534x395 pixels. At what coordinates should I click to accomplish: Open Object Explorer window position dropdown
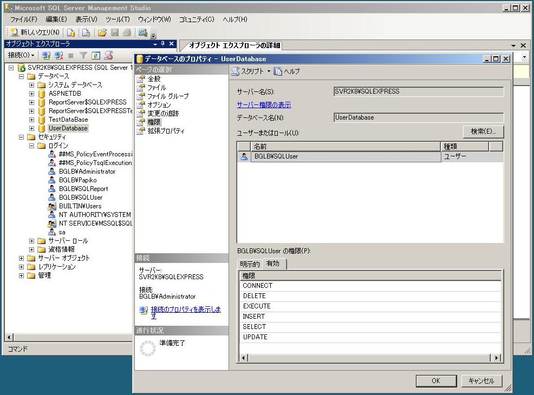(155, 44)
